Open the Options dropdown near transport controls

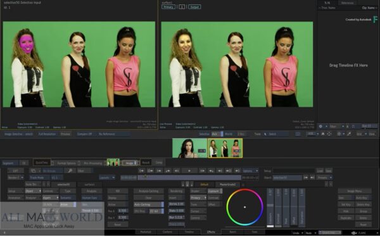250,171
